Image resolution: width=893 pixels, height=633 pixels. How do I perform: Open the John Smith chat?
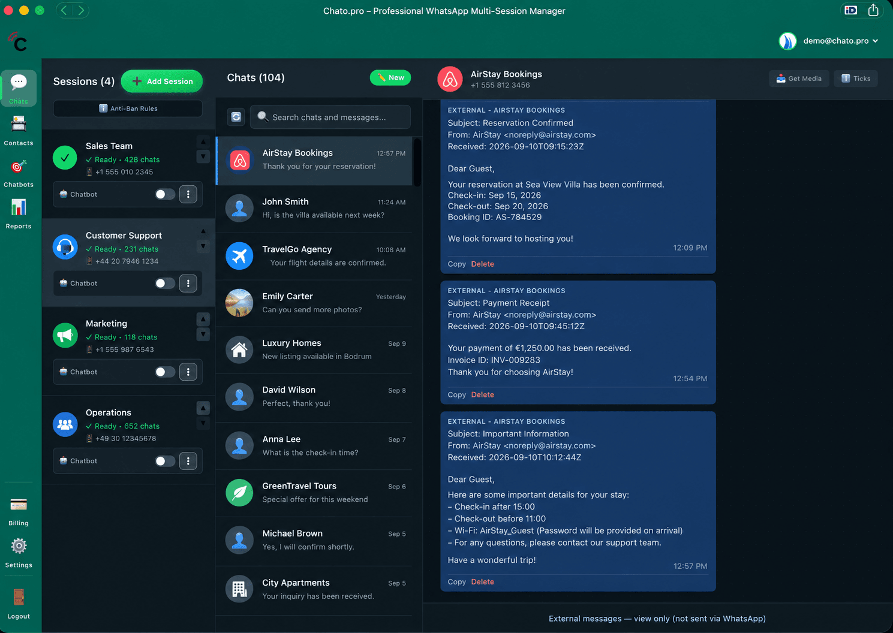[x=314, y=209]
